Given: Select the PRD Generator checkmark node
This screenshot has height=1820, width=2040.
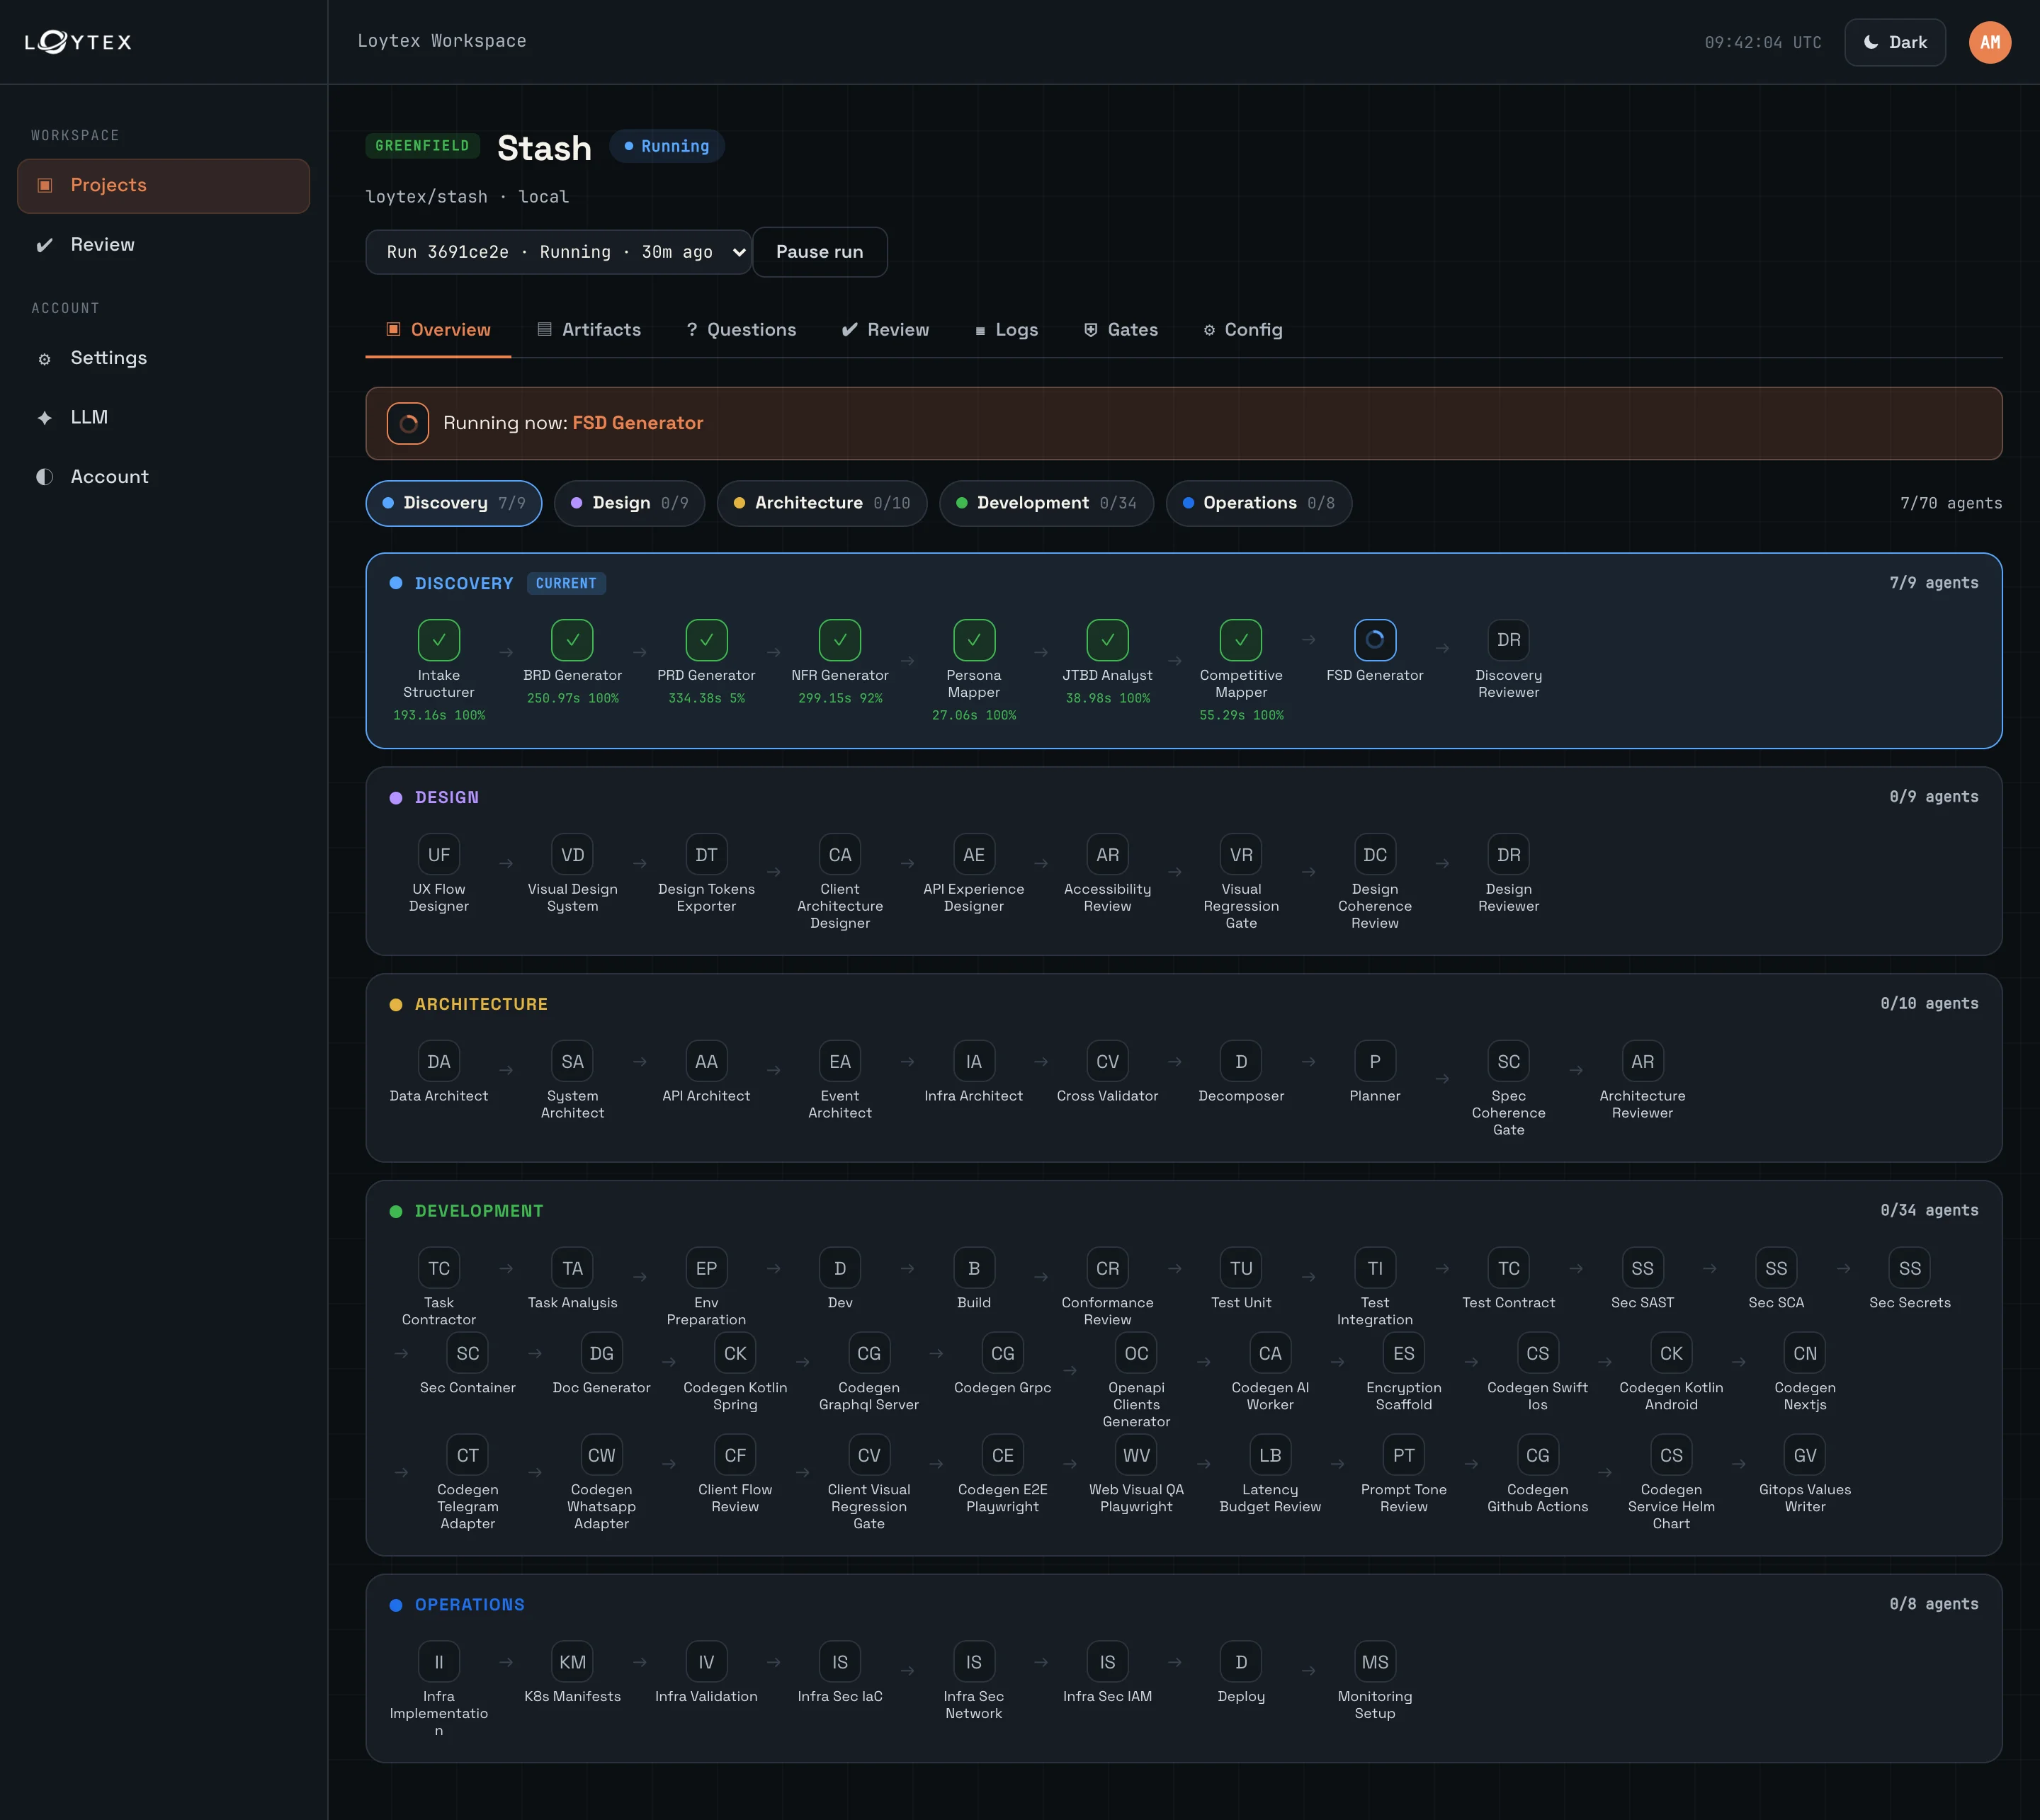Looking at the screenshot, I should tap(706, 640).
